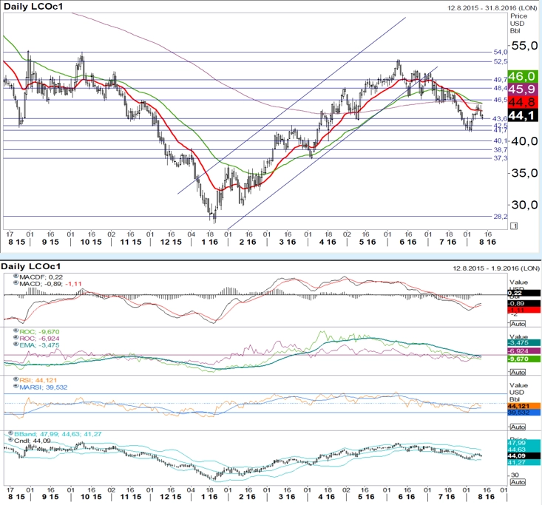Click the small .1 scale box on price chart

click(514, 226)
